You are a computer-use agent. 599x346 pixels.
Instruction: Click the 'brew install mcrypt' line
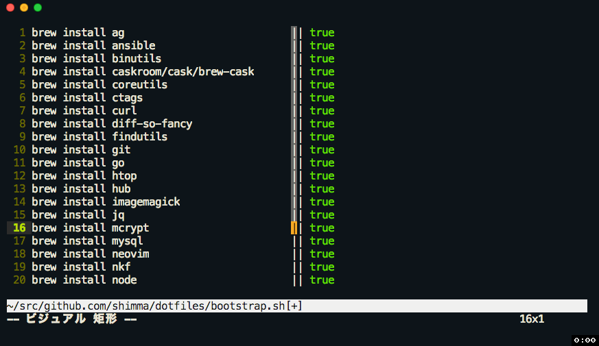click(90, 227)
